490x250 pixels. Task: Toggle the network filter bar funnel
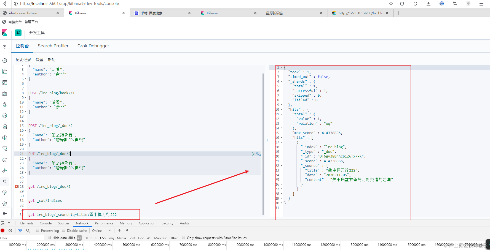tap(20, 231)
